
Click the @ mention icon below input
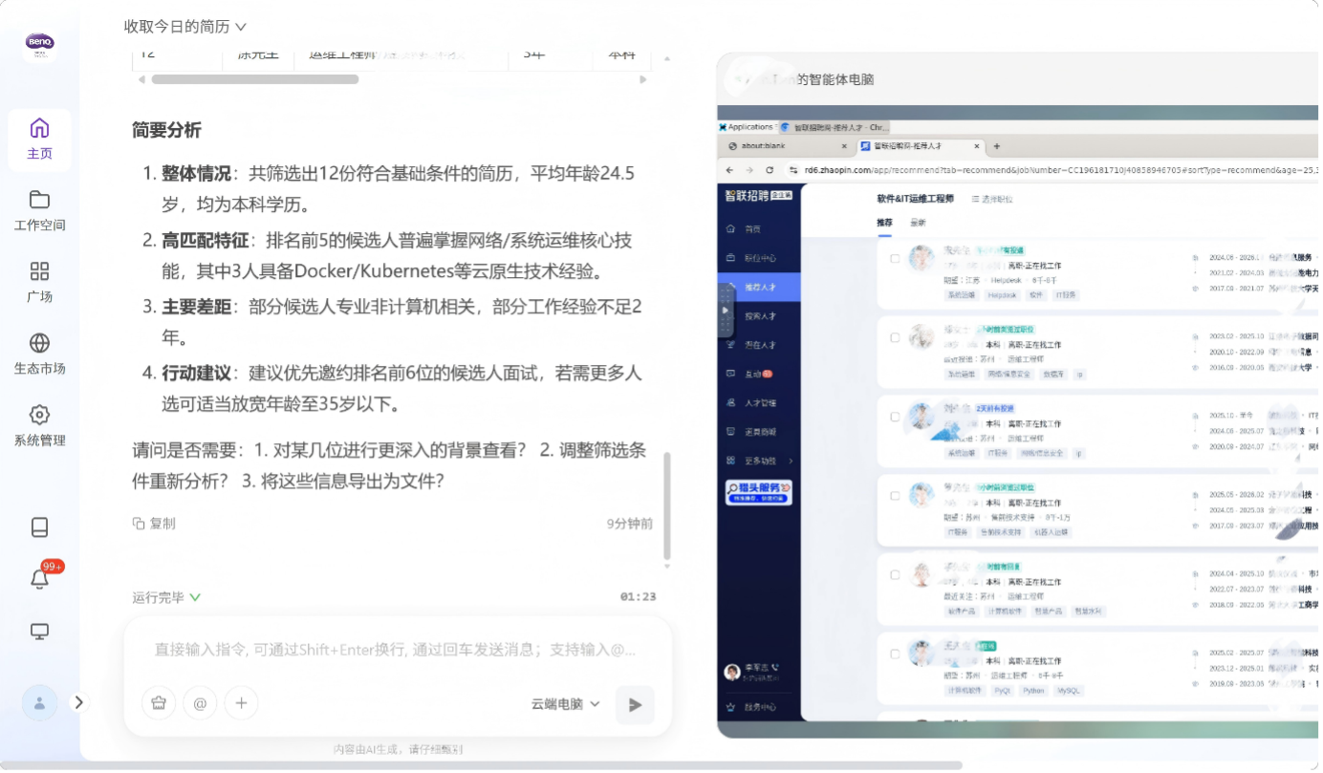[x=200, y=703]
